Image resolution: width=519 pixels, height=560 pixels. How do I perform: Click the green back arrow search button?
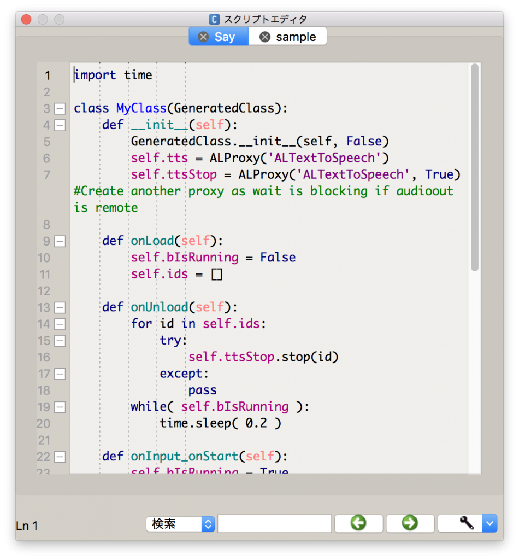tap(358, 523)
